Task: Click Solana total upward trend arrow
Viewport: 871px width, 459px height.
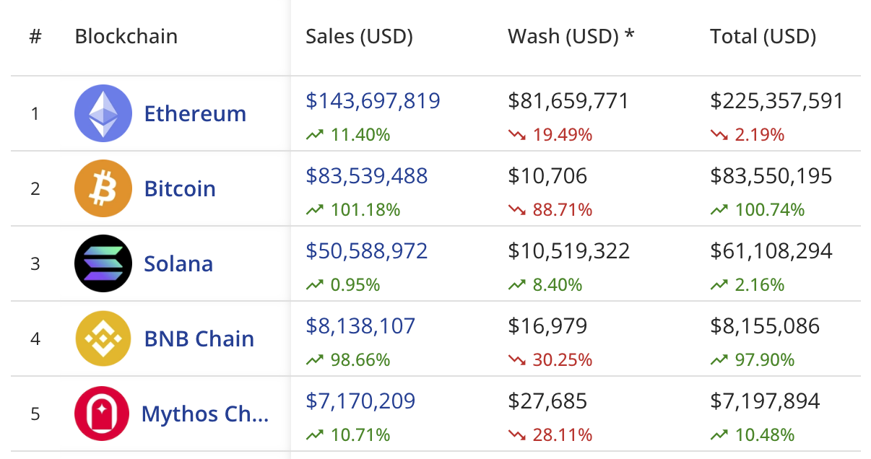Action: pos(719,285)
